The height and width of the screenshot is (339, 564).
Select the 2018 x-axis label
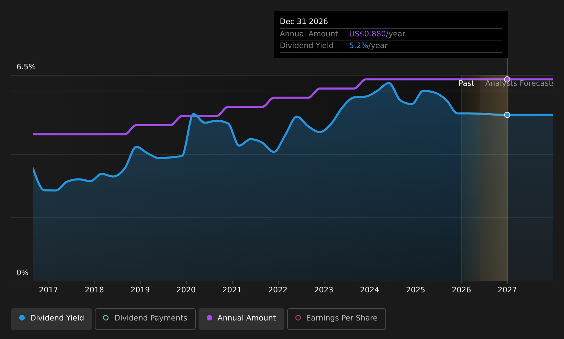(94, 290)
